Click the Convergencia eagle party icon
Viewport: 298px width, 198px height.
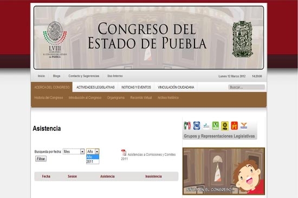[x=244, y=126]
